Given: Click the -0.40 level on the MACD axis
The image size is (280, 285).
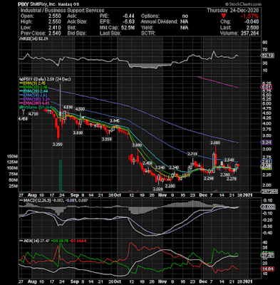Looking at the screenshot, I should tap(266, 233).
